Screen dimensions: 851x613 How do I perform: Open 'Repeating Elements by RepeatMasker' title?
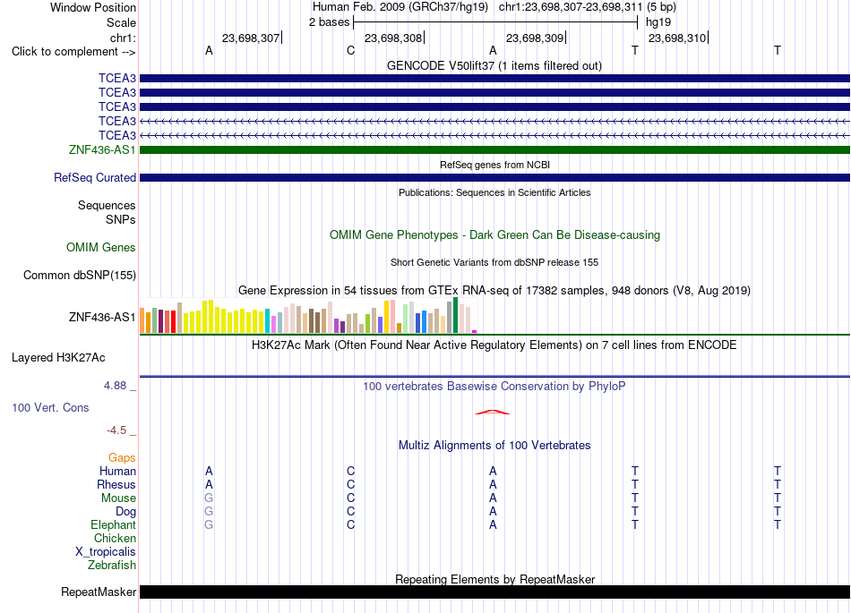pyautogui.click(x=494, y=579)
